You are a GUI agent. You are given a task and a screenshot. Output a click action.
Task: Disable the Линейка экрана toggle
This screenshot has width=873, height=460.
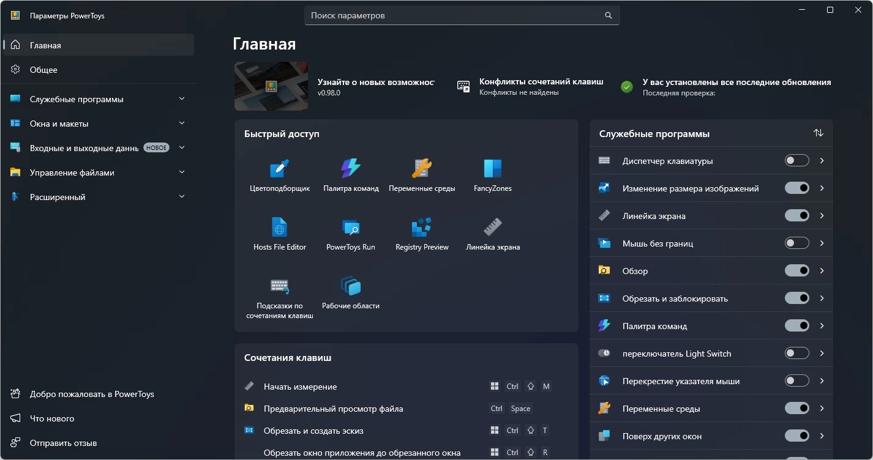pyautogui.click(x=797, y=216)
